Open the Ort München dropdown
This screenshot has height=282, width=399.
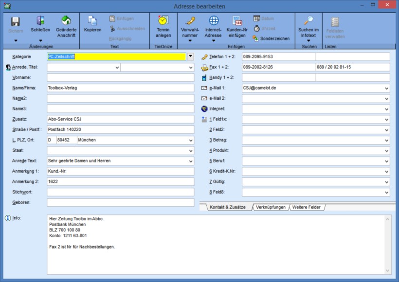tap(191, 140)
